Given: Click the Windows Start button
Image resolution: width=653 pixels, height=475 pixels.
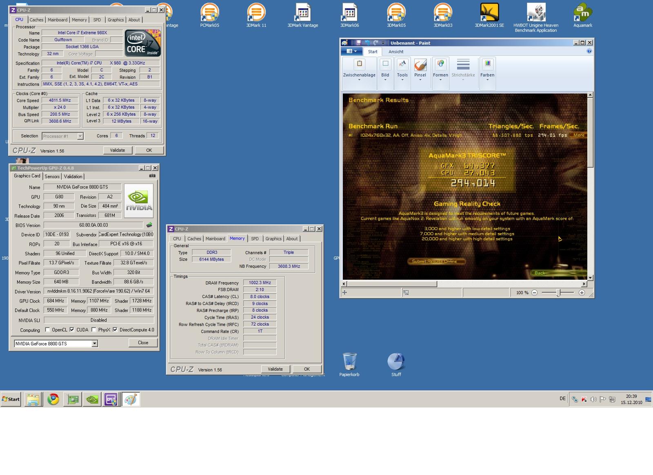Looking at the screenshot, I should click(11, 399).
